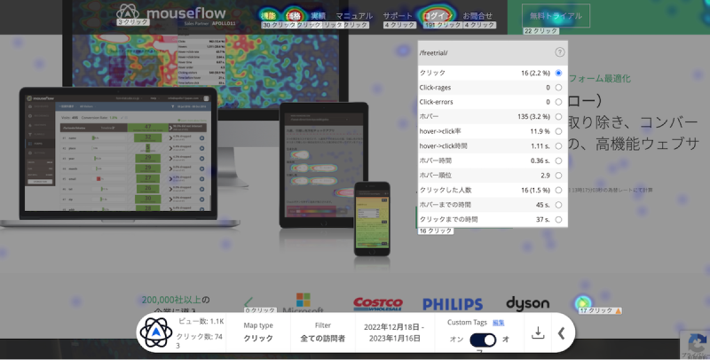Select the ホバー radio button
This screenshot has width=710, height=360.
[558, 117]
